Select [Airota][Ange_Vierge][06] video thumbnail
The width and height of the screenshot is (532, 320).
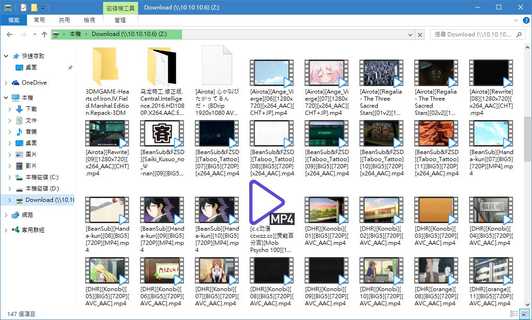click(x=271, y=73)
